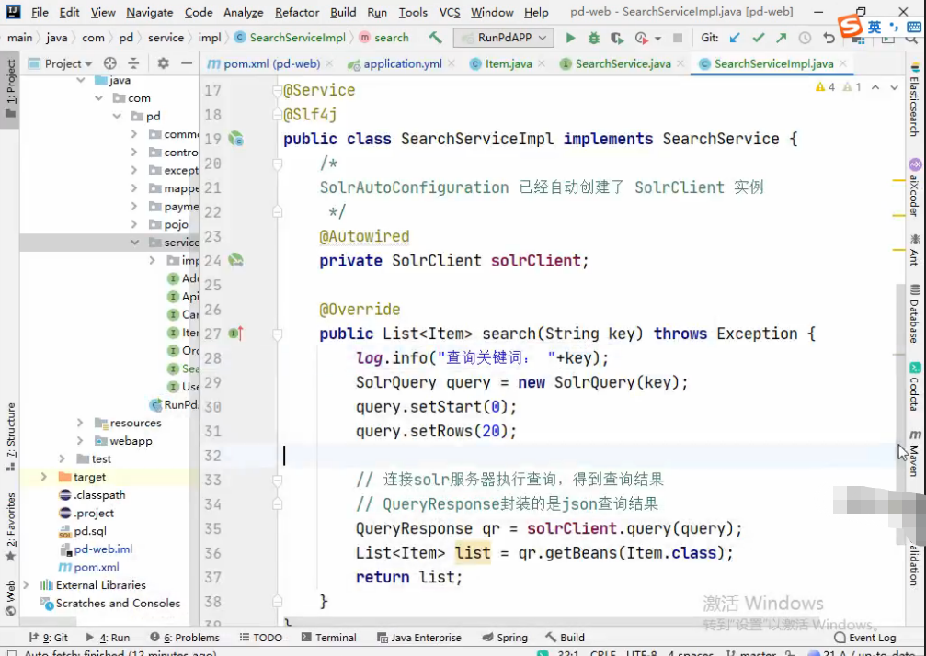Switch to the Item.java tab
The height and width of the screenshot is (656, 926).
508,63
